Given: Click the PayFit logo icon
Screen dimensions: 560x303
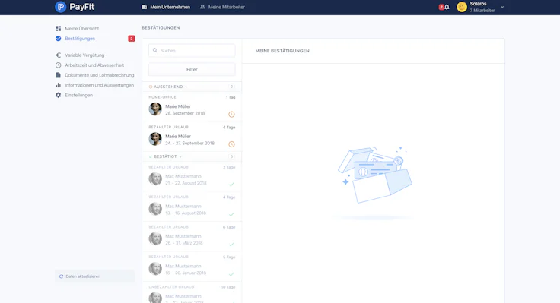Looking at the screenshot, I should pyautogui.click(x=61, y=7).
